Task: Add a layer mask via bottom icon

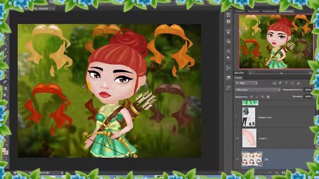Action: pos(284,173)
